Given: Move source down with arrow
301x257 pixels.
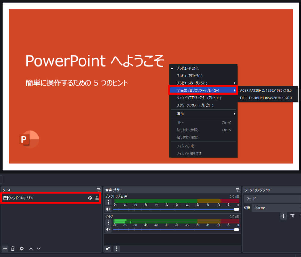Looking at the screenshot, I should [x=39, y=249].
